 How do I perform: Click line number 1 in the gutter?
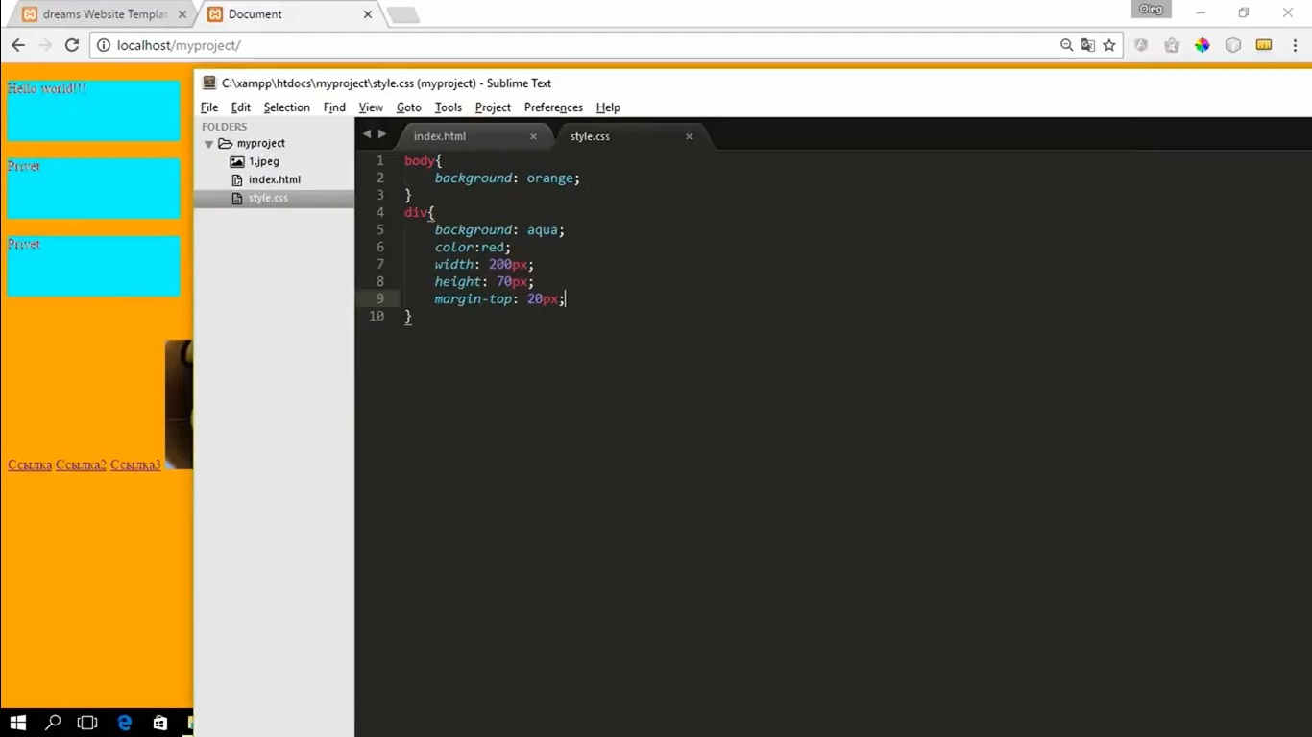(380, 160)
